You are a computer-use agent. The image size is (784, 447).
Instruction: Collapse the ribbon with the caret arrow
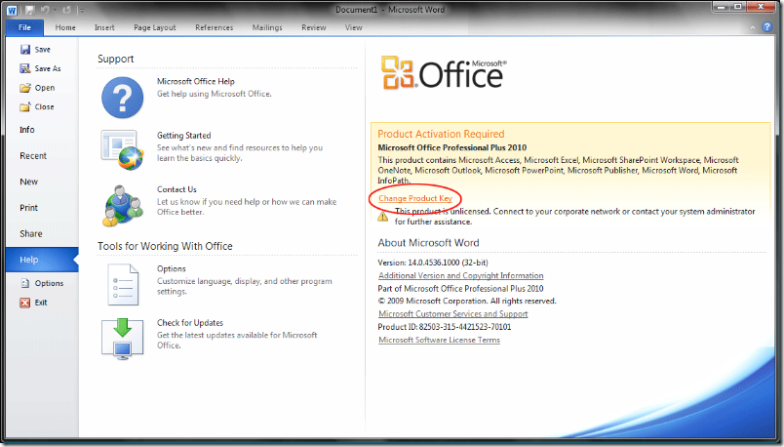point(753,28)
